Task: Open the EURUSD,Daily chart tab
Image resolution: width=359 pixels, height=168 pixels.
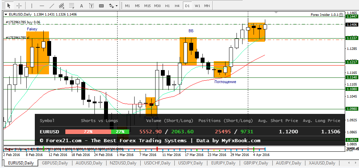Action: [x=21, y=163]
